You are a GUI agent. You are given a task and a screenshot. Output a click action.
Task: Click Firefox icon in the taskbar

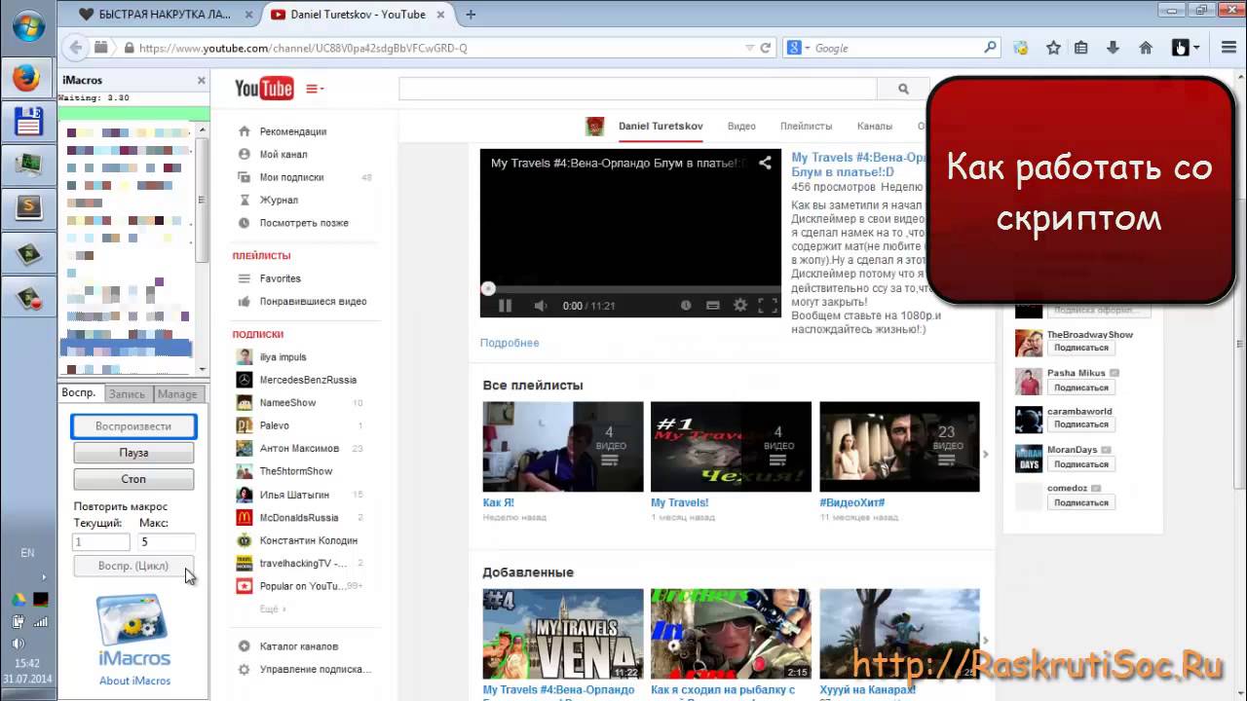[x=27, y=77]
